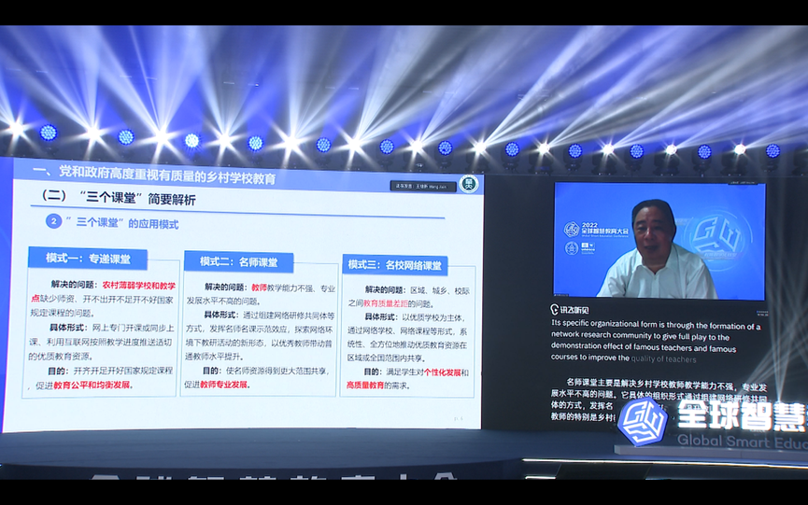Click the 2022 conference emblem in video feed
Viewport: 808px width, 505px height.
point(571,229)
